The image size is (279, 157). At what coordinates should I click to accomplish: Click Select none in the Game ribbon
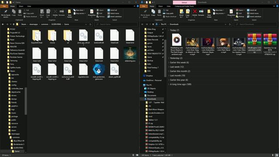coord(113,14)
